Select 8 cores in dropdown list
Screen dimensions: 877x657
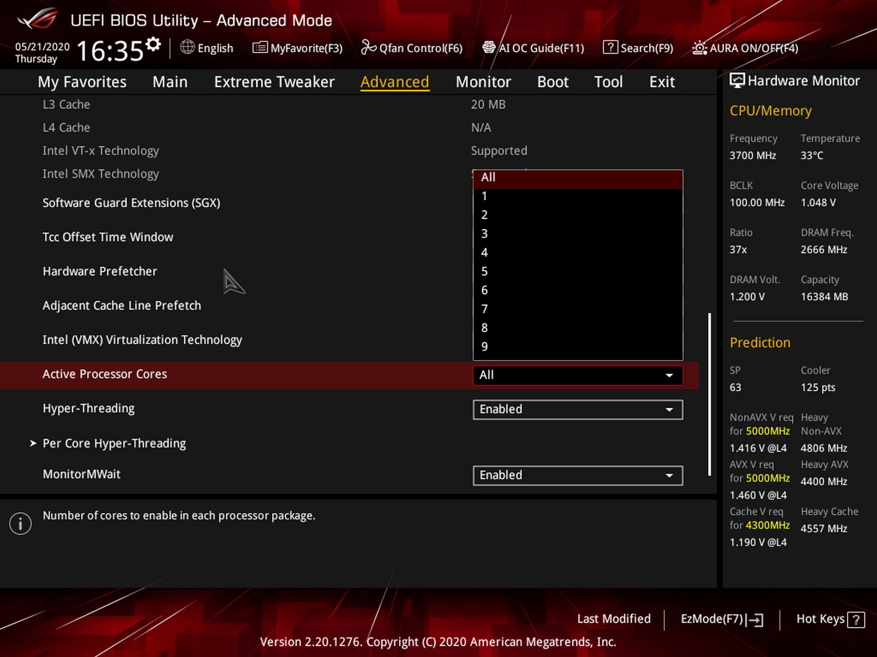pos(578,328)
